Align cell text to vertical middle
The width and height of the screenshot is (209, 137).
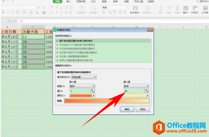pyautogui.click(x=57, y=8)
